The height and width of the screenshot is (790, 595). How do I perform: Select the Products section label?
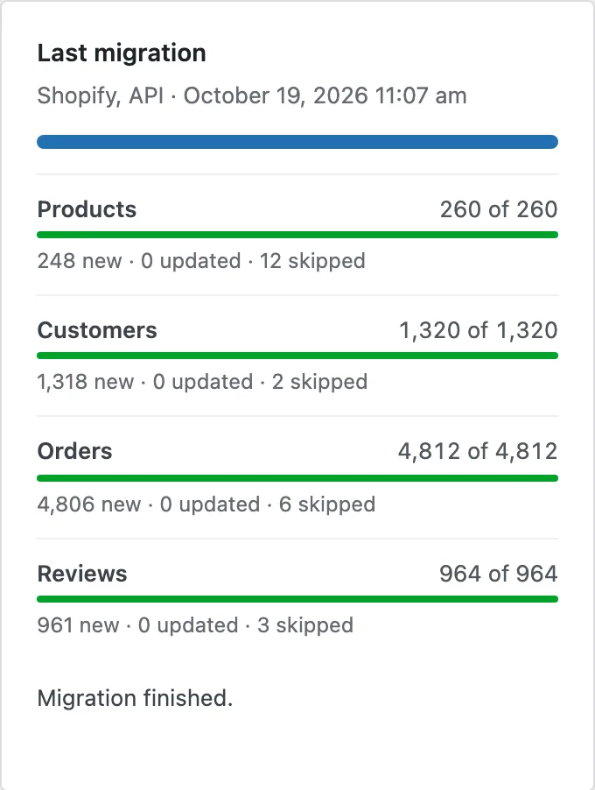coord(87,209)
